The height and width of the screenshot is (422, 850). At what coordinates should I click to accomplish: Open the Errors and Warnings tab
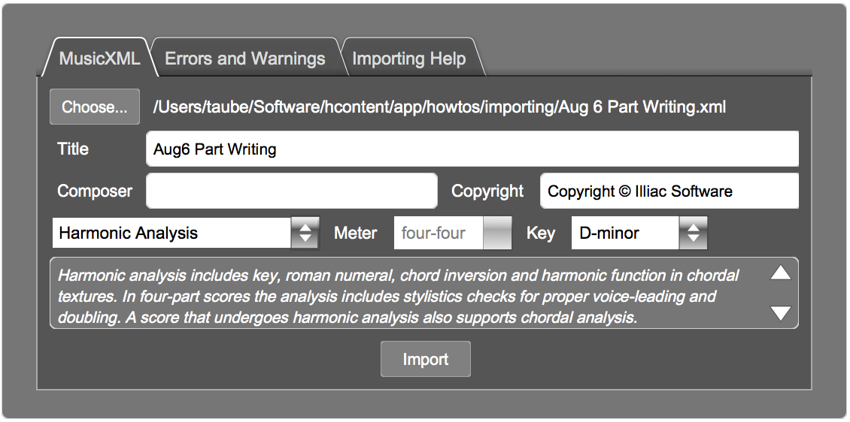(x=245, y=59)
